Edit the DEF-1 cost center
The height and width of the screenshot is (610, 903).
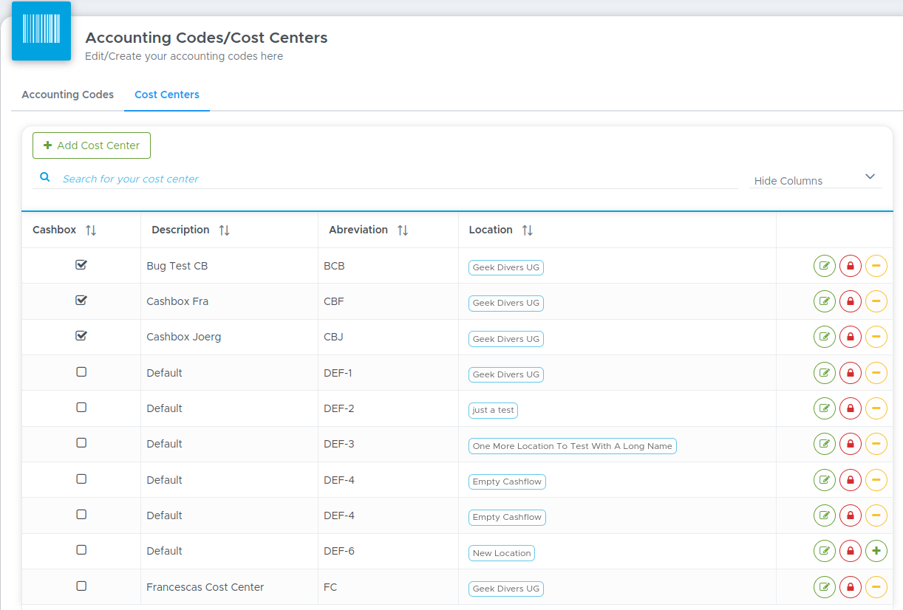(x=825, y=373)
